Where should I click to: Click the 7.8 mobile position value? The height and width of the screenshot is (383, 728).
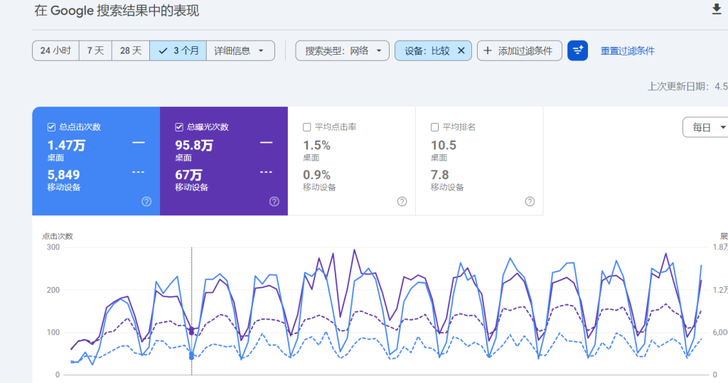439,175
